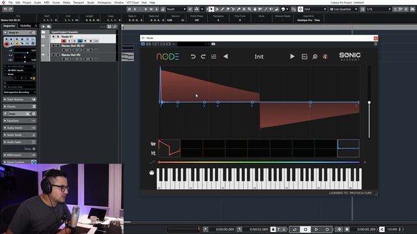
Task: Go to the previous preset in Node
Action: tap(225, 57)
